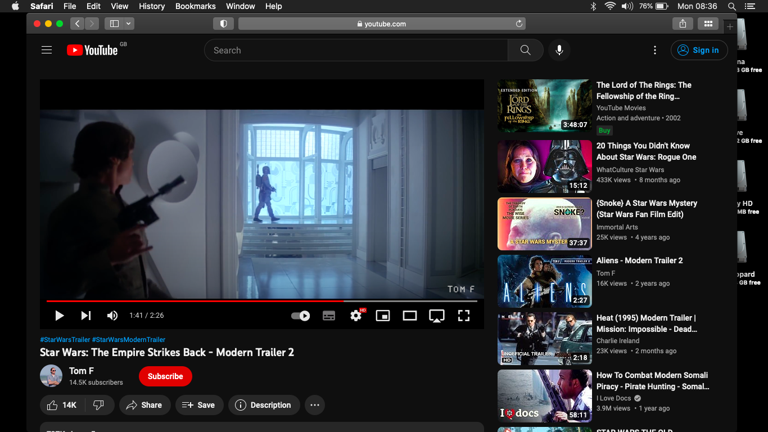Open the Help menu
The height and width of the screenshot is (432, 768).
274,6
